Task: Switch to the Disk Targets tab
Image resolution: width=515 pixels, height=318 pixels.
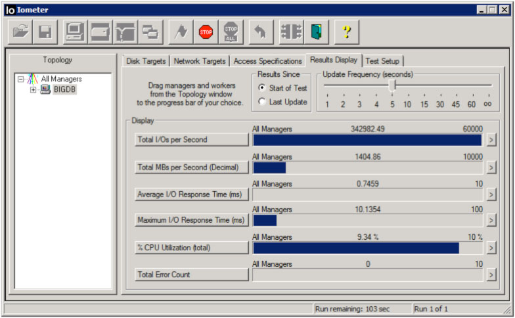Action: point(146,61)
